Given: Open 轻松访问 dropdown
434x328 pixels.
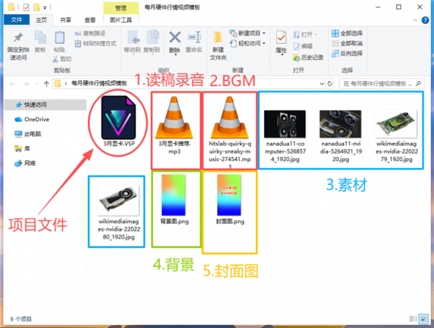Looking at the screenshot, I should [248, 43].
